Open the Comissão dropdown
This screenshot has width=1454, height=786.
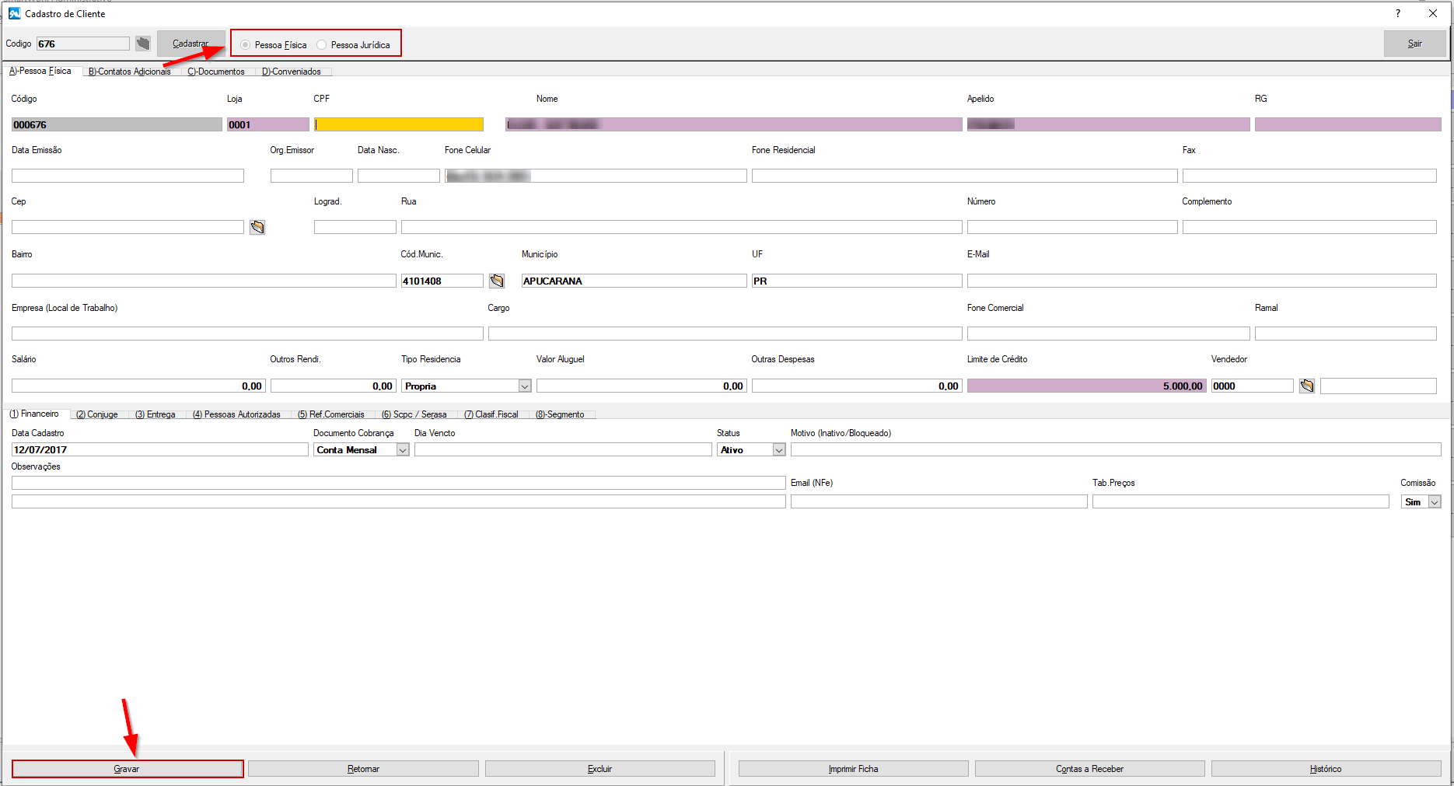pos(1435,502)
